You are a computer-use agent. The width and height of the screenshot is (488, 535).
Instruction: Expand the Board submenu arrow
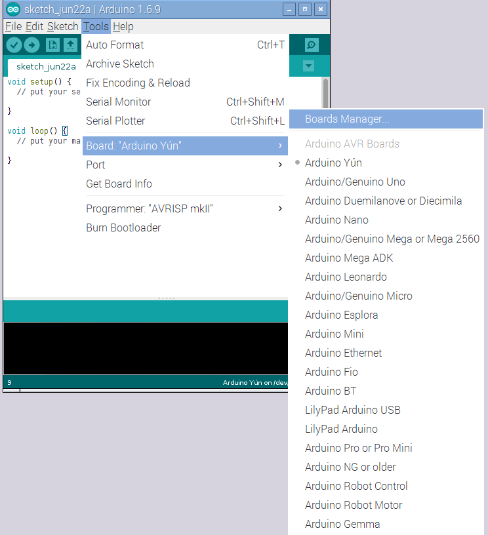click(280, 146)
